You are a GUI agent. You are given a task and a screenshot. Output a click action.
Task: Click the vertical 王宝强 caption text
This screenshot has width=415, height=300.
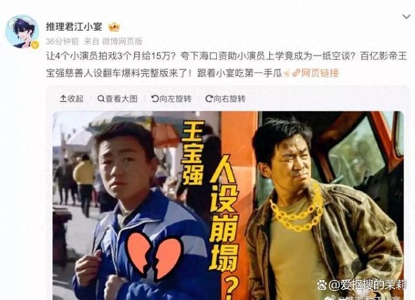coord(192,153)
